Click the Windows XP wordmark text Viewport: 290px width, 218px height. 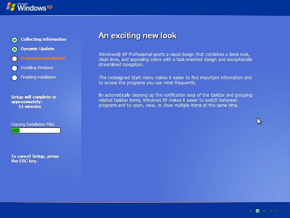point(35,7)
